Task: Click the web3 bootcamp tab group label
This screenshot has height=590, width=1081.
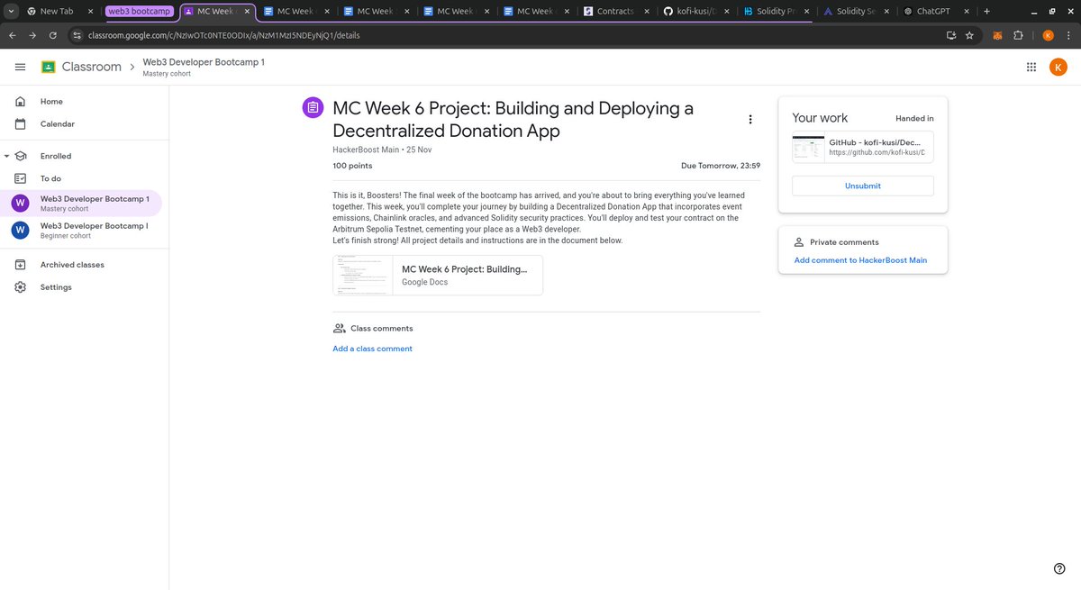Action: click(139, 11)
